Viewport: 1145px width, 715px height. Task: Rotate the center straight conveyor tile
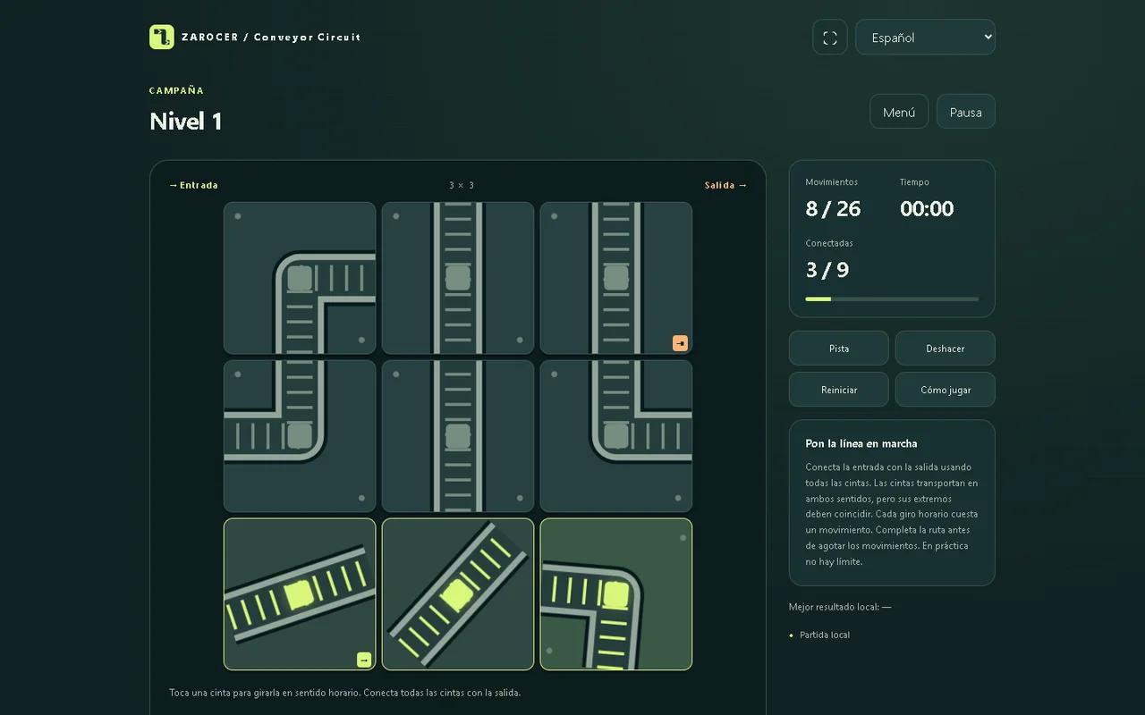point(458,436)
